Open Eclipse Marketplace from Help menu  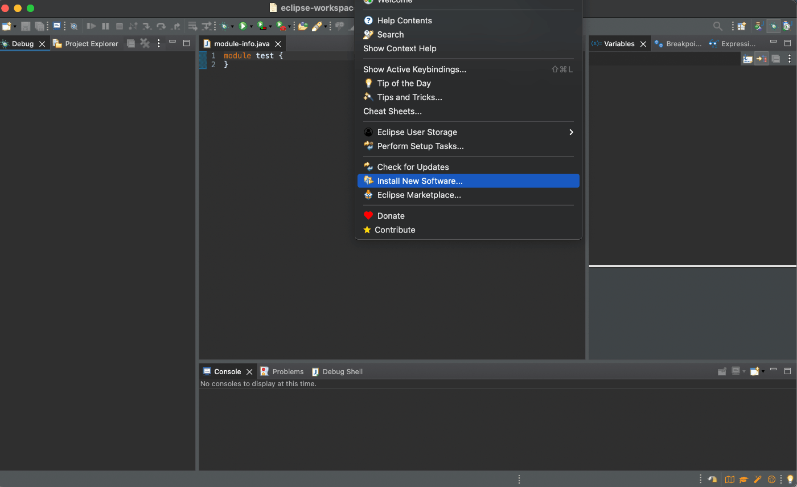pos(468,195)
